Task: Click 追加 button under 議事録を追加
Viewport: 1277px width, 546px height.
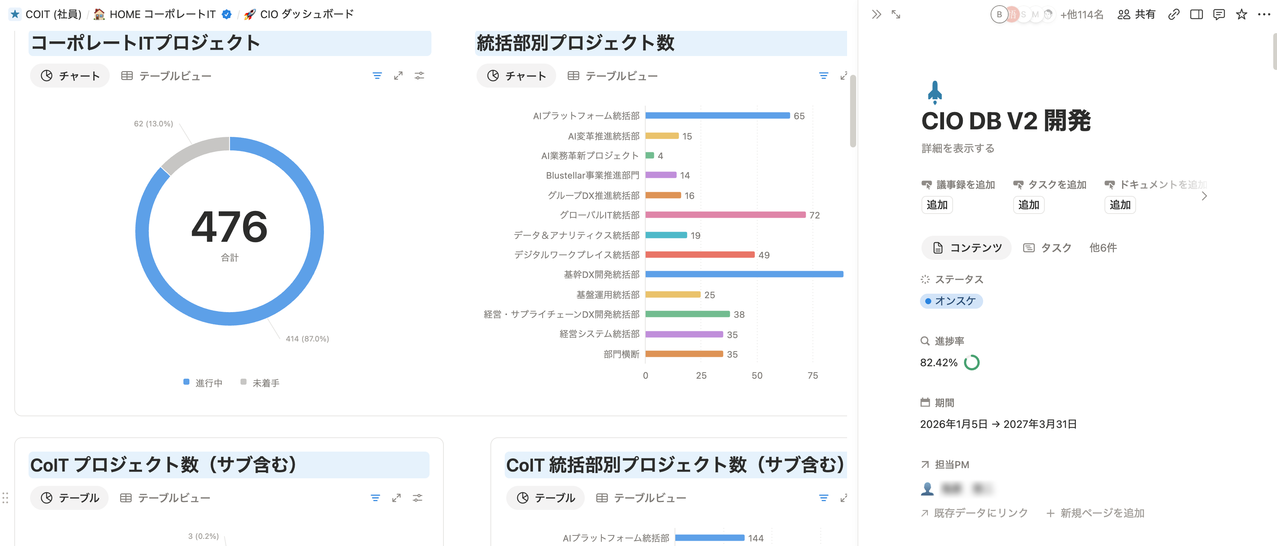Action: pos(937,205)
